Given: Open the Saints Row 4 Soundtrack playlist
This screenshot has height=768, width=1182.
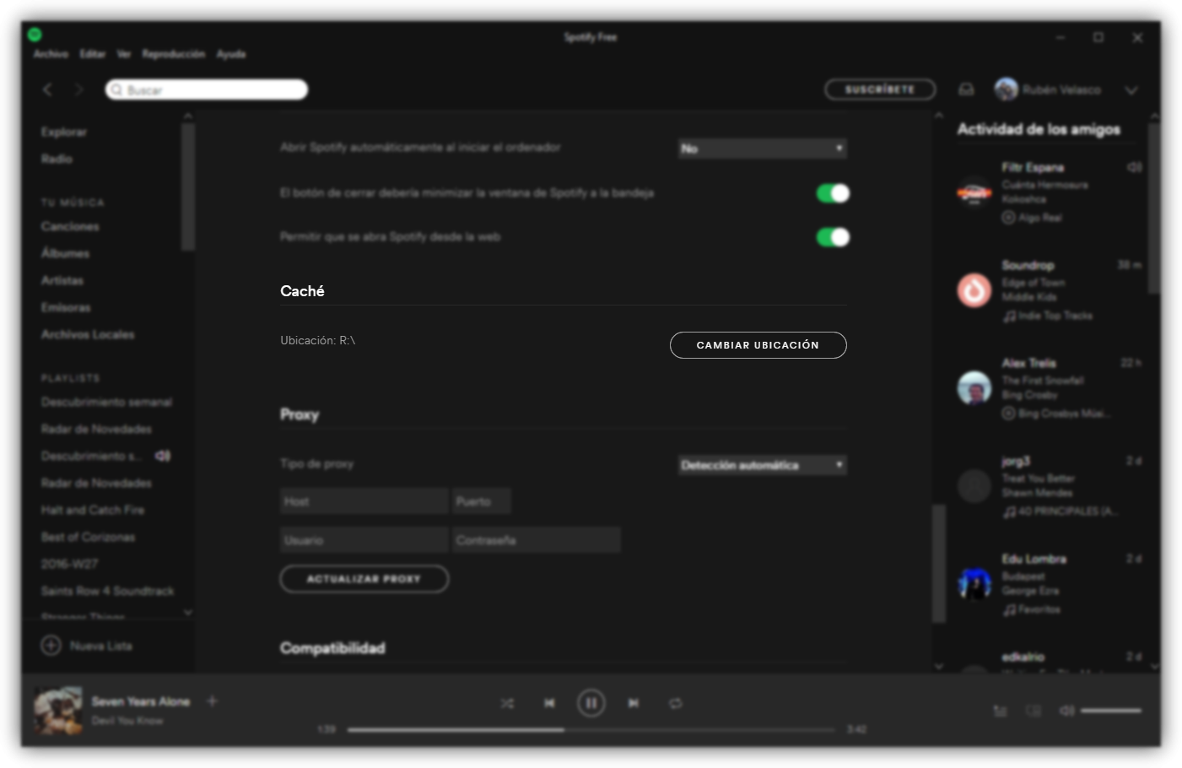Looking at the screenshot, I should [107, 592].
